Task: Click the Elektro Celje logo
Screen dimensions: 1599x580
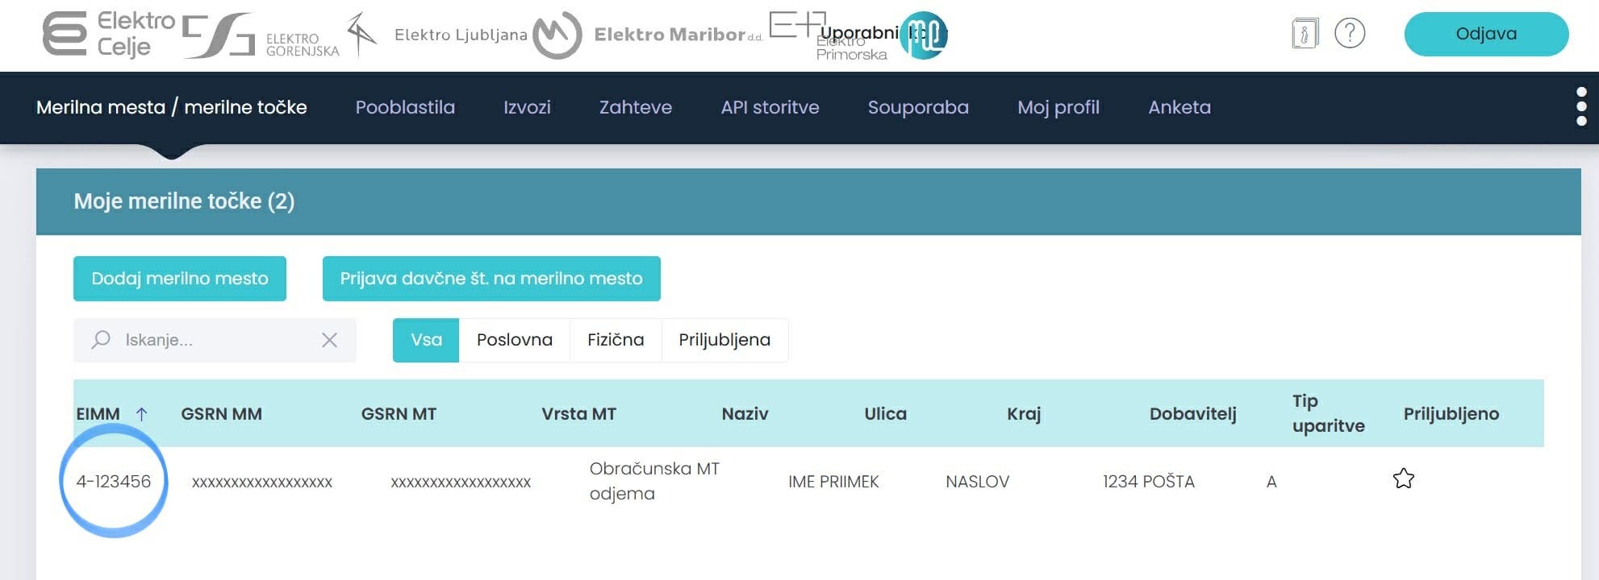Action: (109, 34)
